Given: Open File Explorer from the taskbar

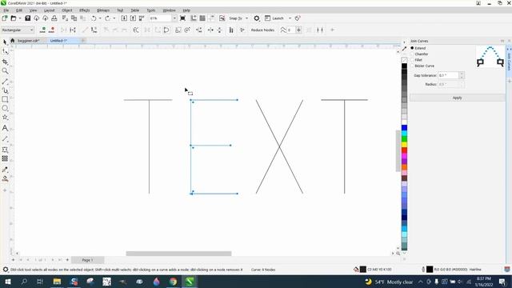Looking at the screenshot, I should [x=57, y=282].
